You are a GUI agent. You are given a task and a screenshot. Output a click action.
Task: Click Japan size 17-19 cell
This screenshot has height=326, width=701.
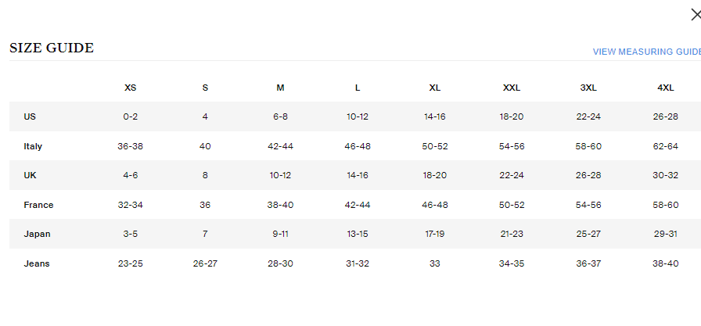434,234
